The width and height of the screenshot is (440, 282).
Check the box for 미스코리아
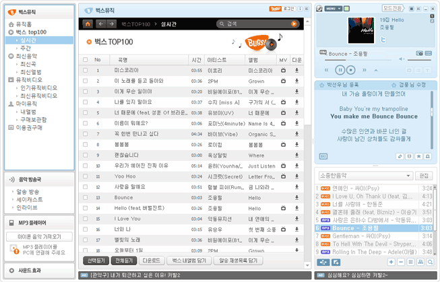tap(86, 71)
